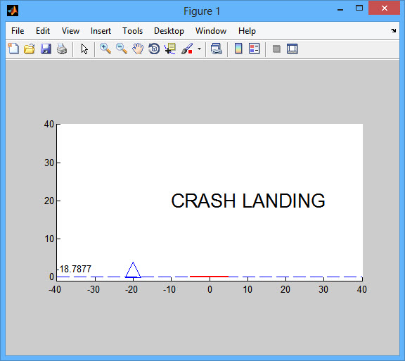Choose the Data Cursor tool
This screenshot has height=361, width=405.
[170, 49]
